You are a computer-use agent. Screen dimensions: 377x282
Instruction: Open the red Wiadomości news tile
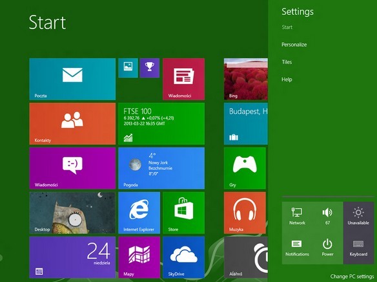pos(184,79)
